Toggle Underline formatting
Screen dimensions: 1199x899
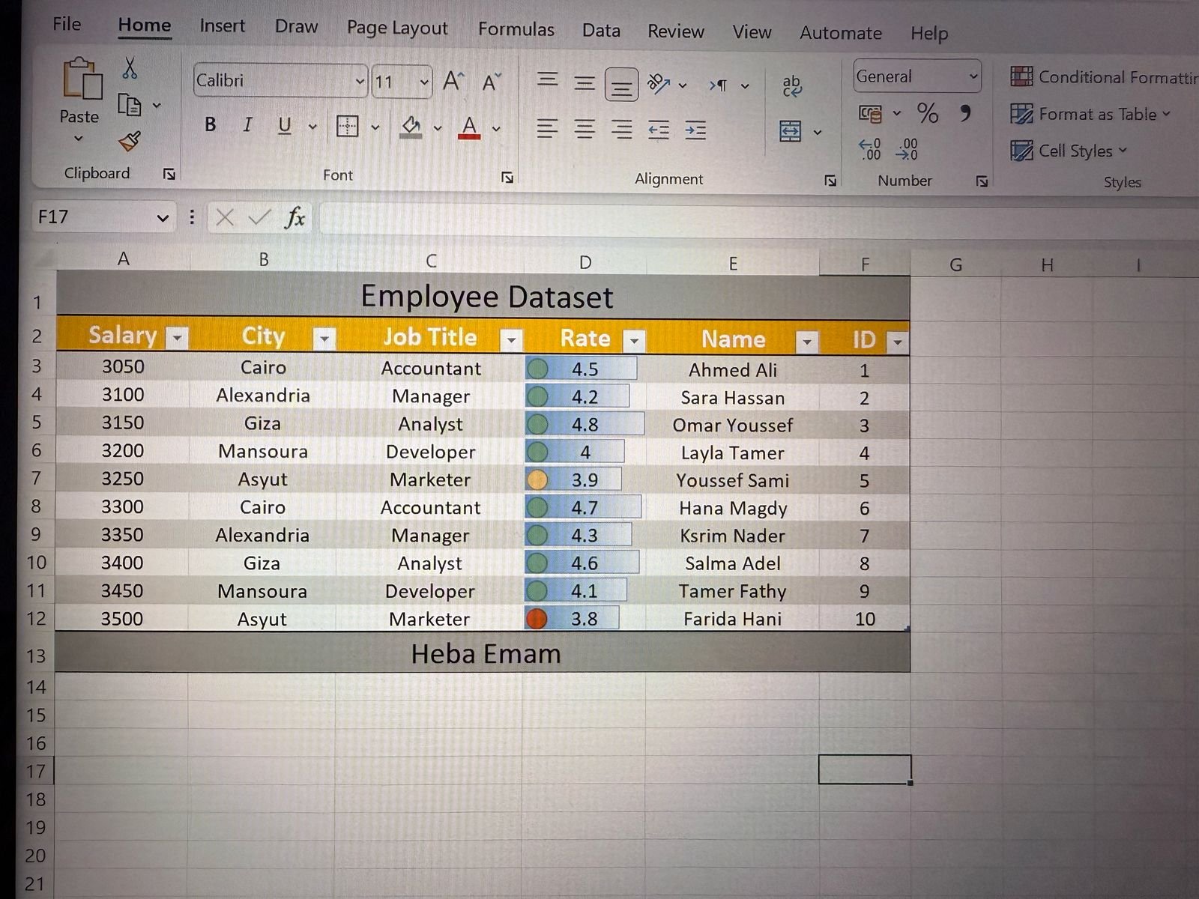[284, 125]
